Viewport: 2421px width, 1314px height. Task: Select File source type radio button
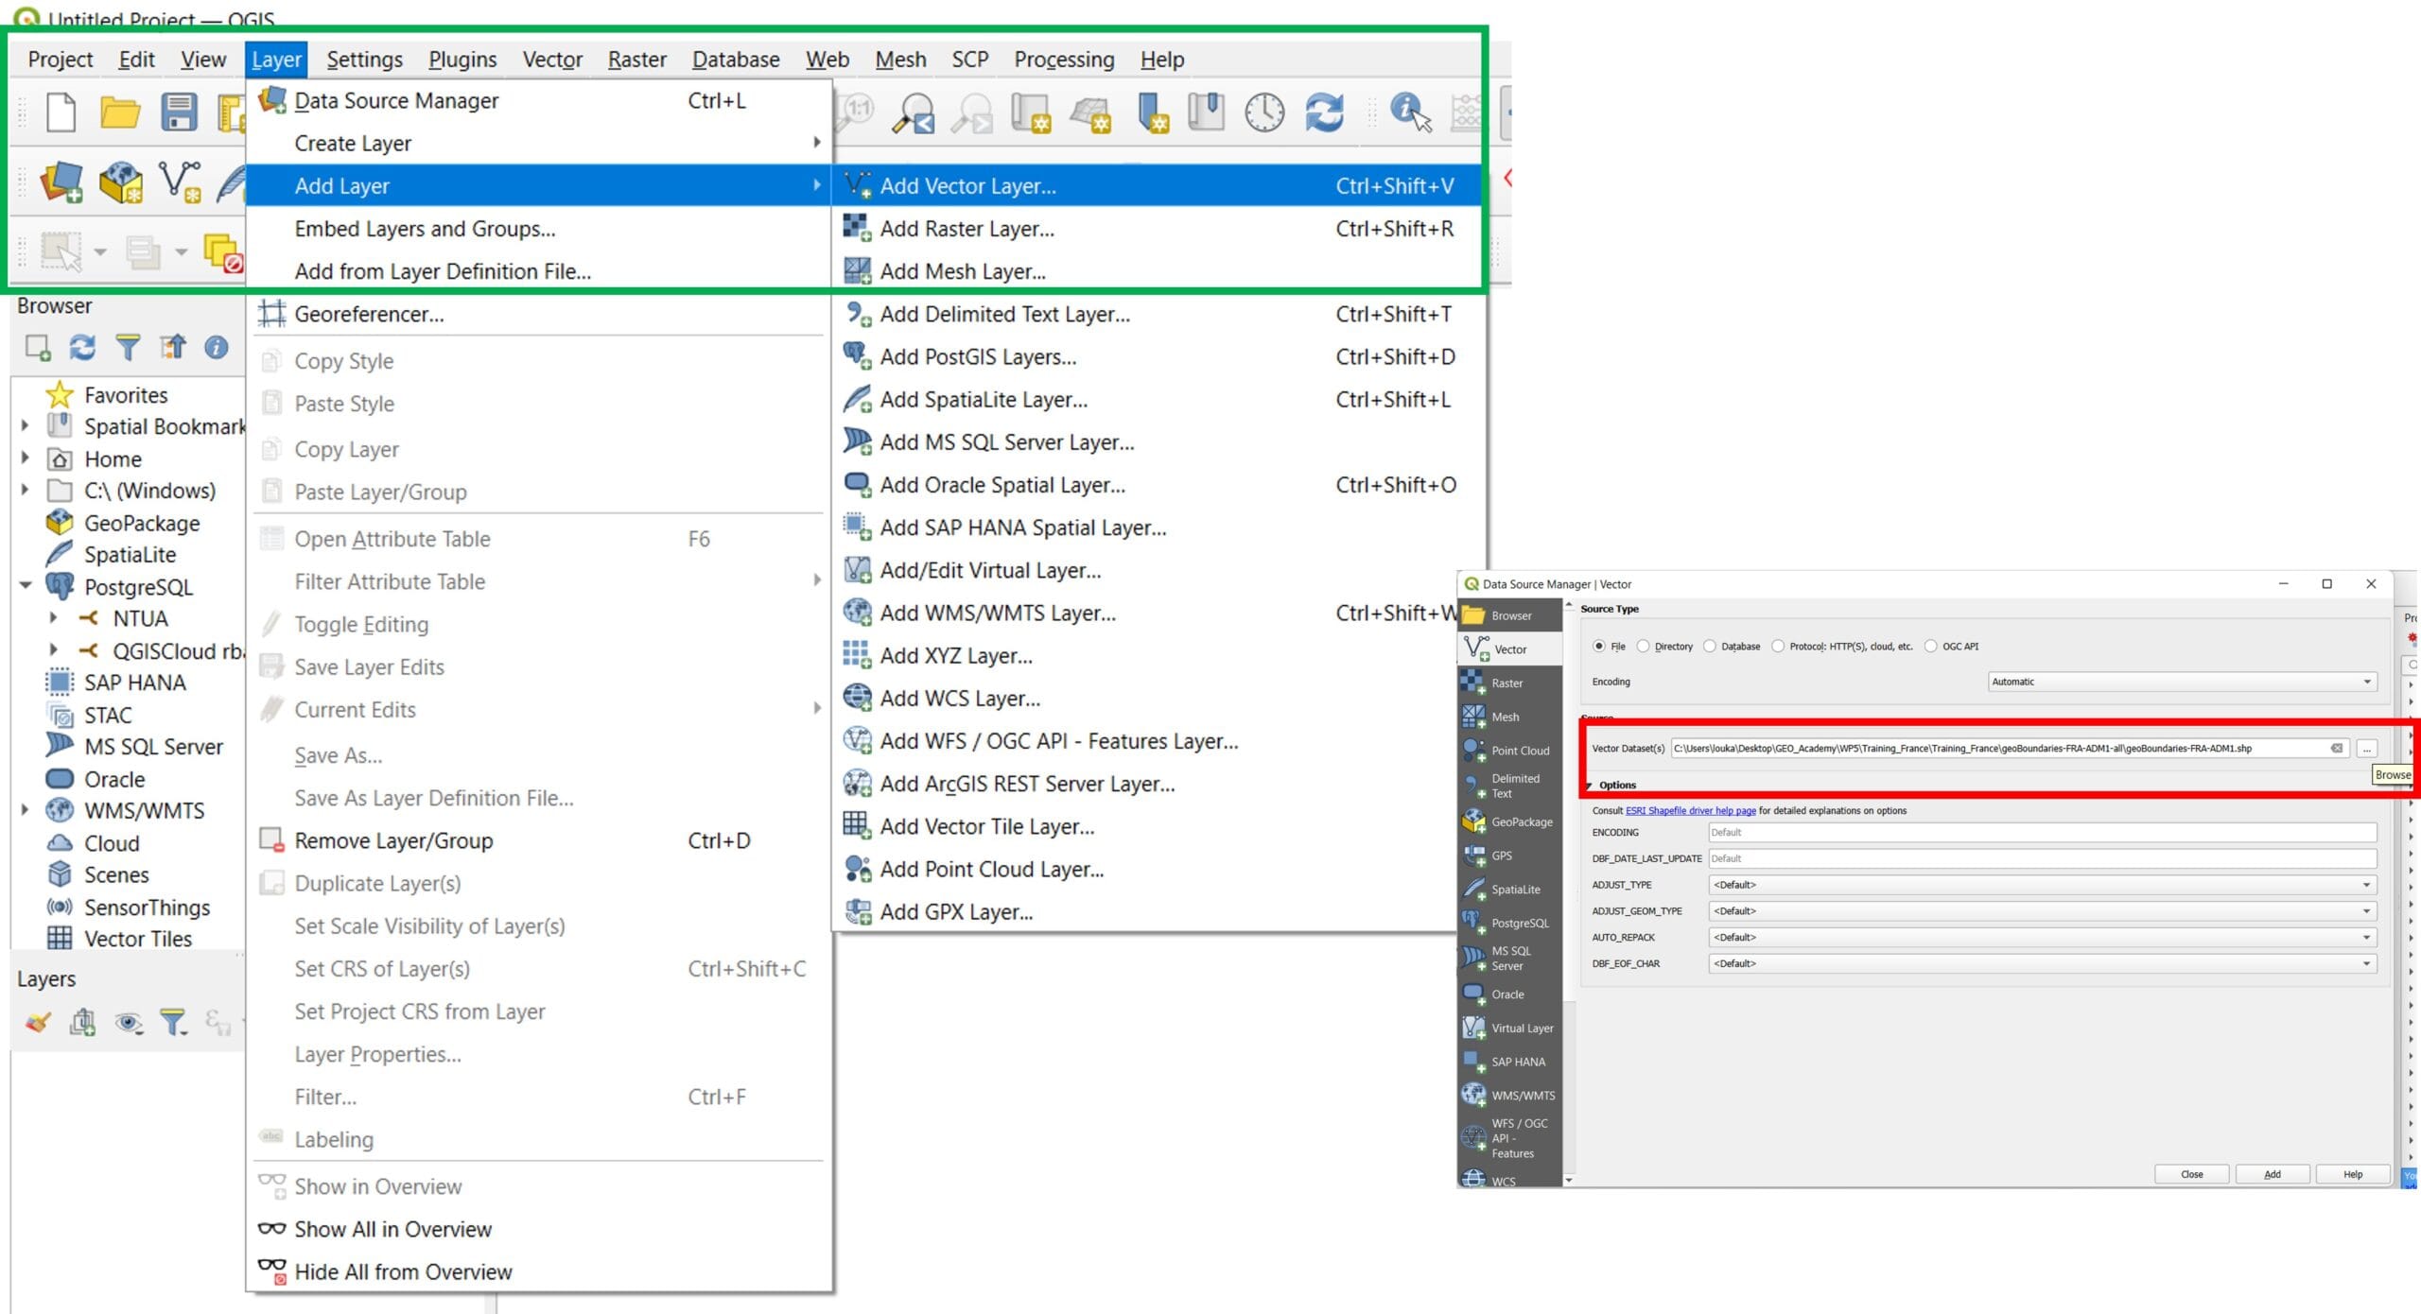pyautogui.click(x=1598, y=647)
